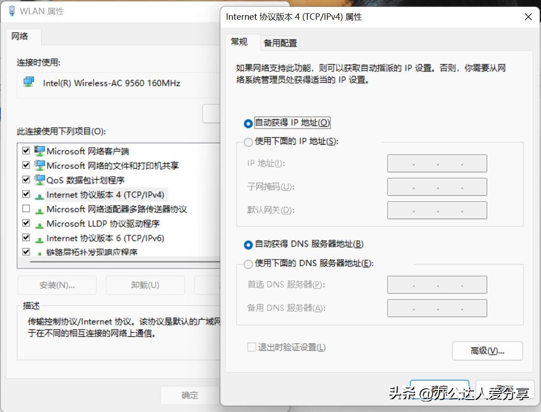Viewport: 541px width, 412px height.
Task: Select 使用下面的 DNS 服务器地址
Action: coord(248,263)
